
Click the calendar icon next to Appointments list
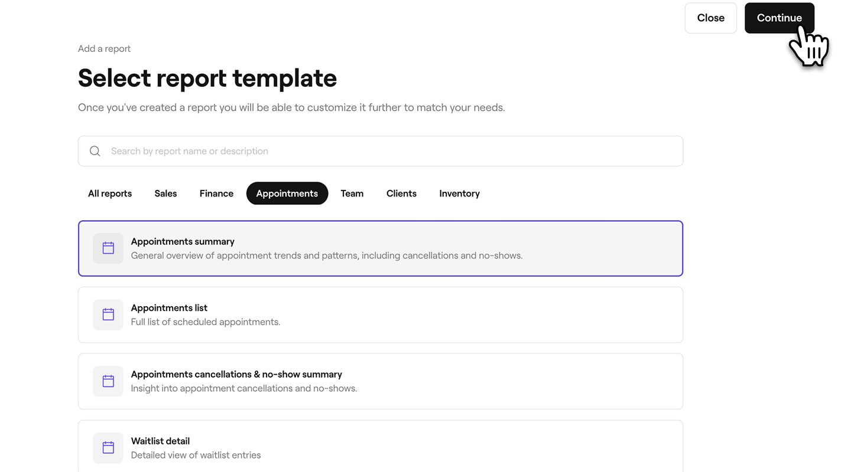click(108, 314)
